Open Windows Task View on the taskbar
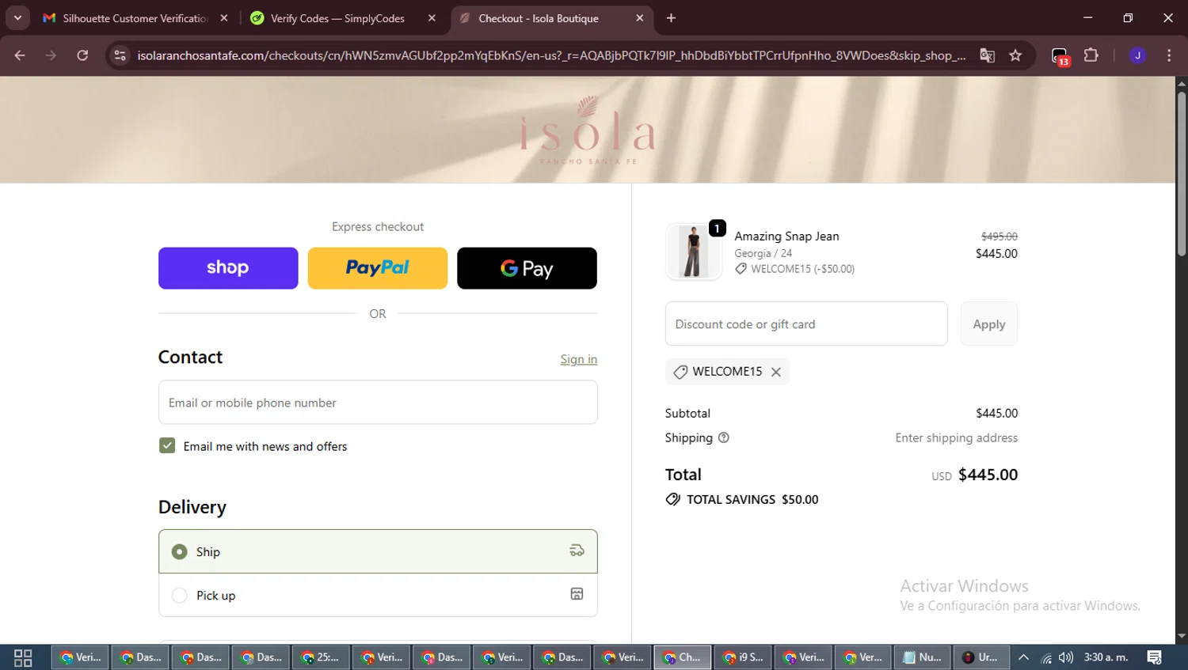This screenshot has width=1188, height=670. click(x=23, y=657)
